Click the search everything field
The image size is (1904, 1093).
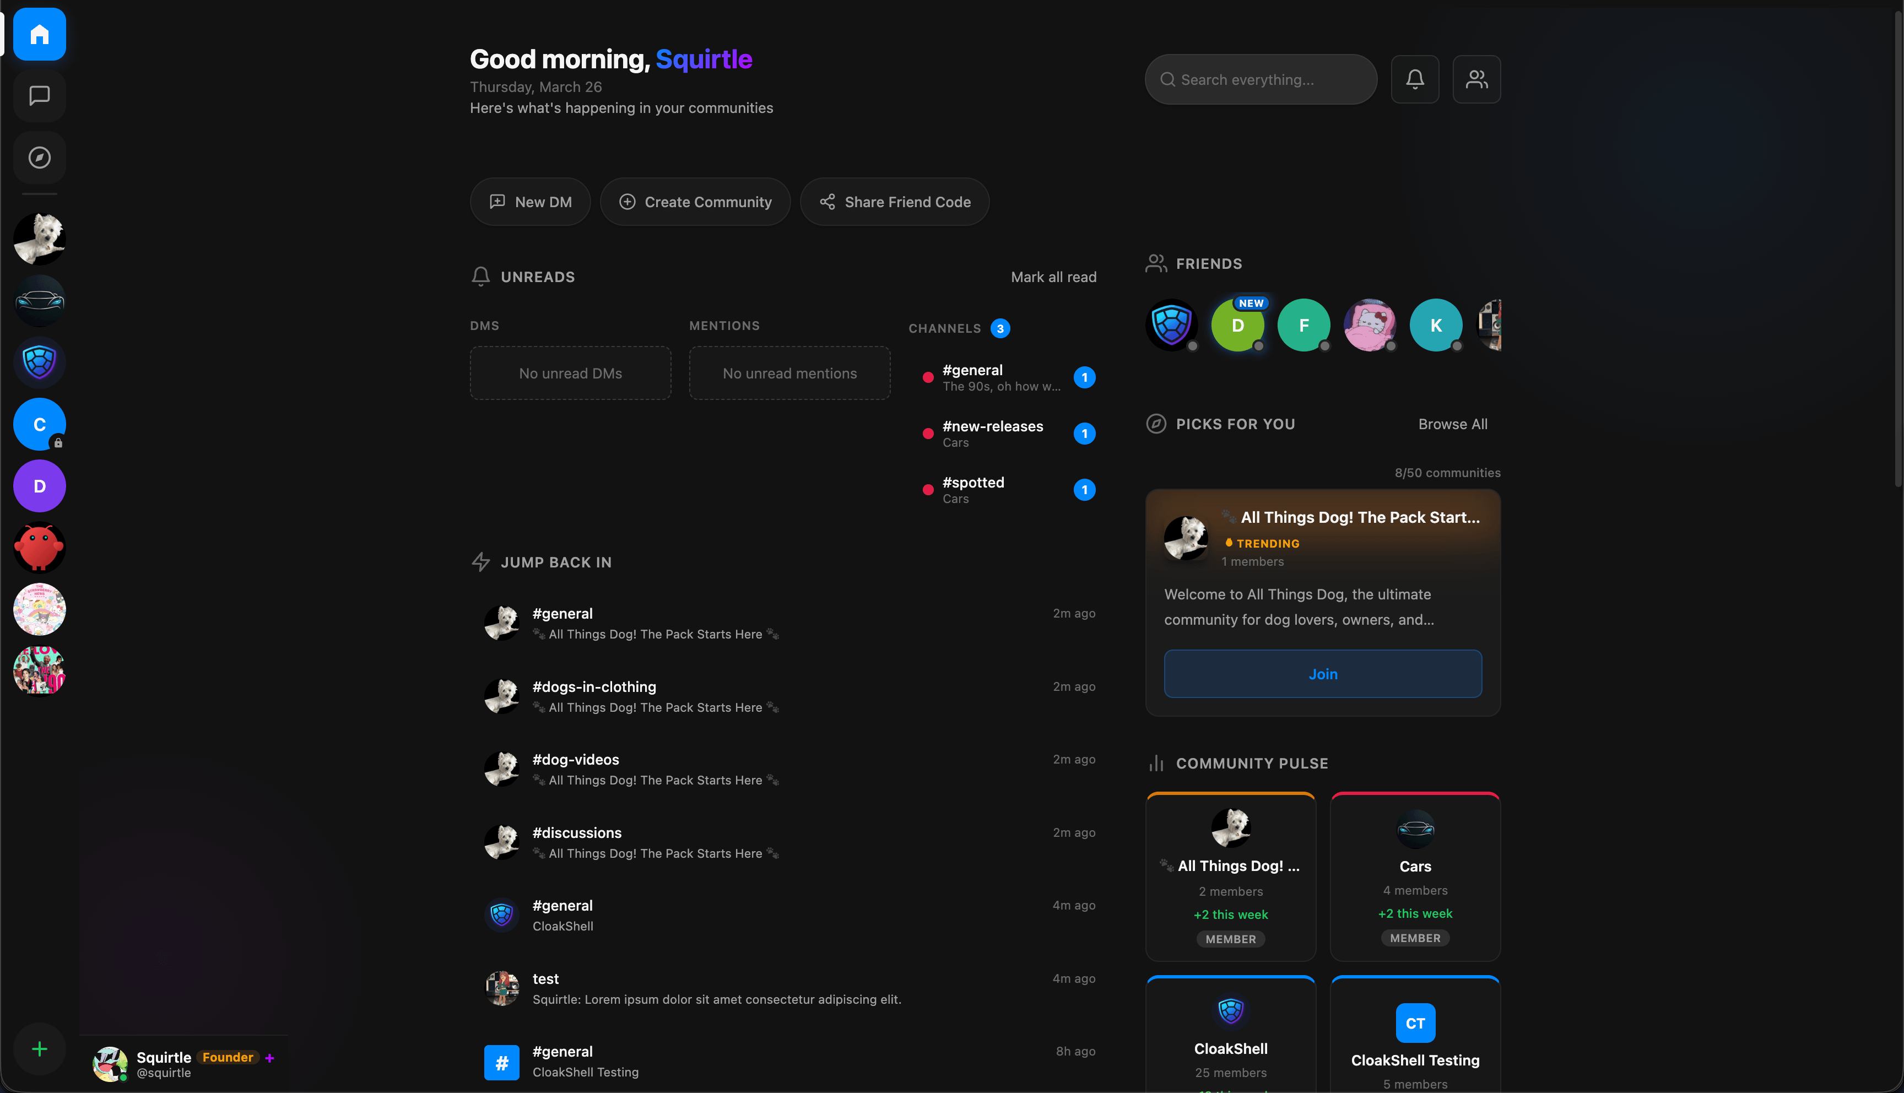pos(1260,79)
